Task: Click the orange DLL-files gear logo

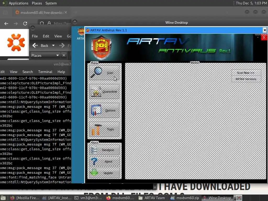Action: coord(16,42)
